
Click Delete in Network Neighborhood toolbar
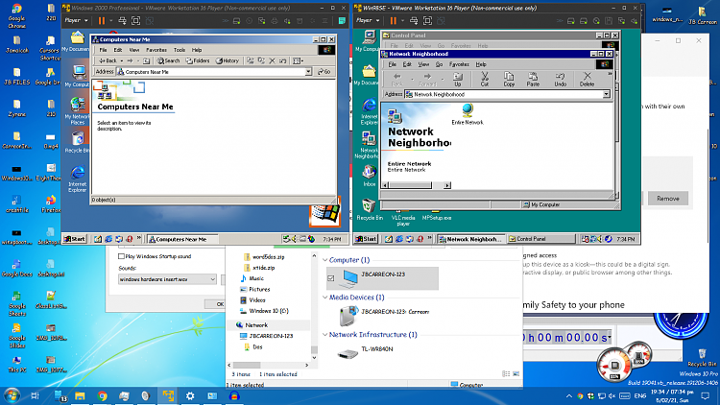587,79
